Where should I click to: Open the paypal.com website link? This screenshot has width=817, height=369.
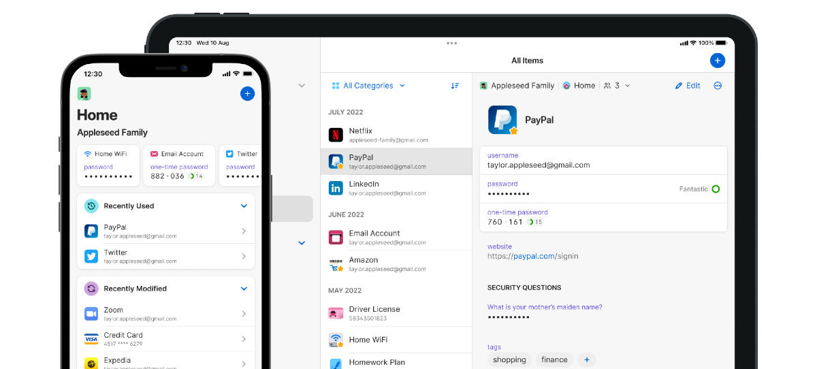pos(534,256)
